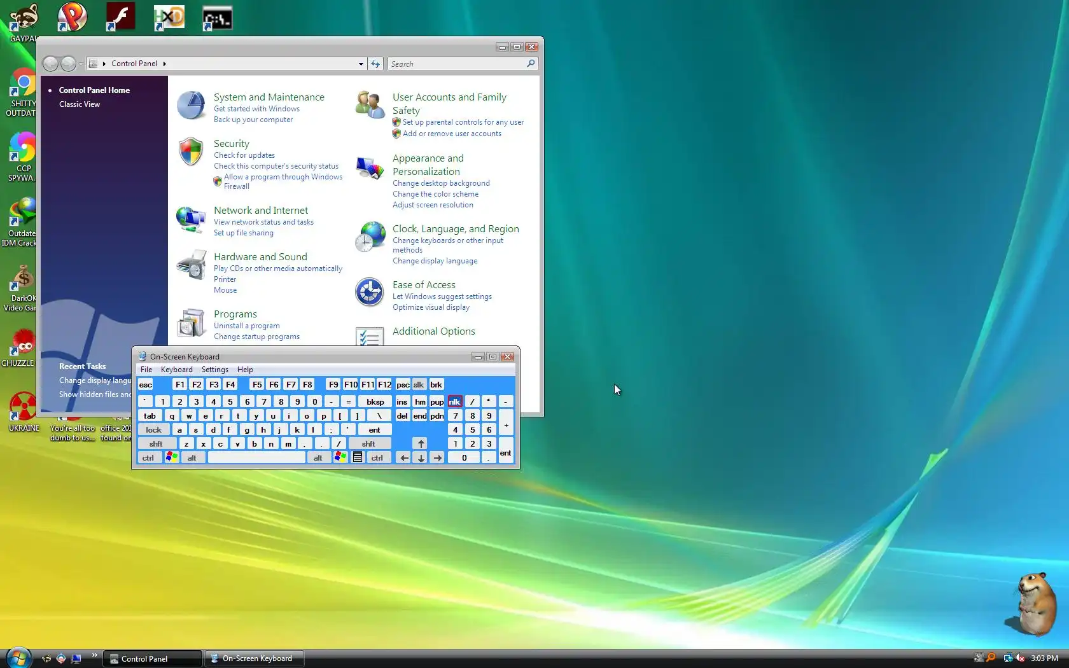Switch to Control Panel taskbar button
The height and width of the screenshot is (668, 1069).
click(153, 658)
